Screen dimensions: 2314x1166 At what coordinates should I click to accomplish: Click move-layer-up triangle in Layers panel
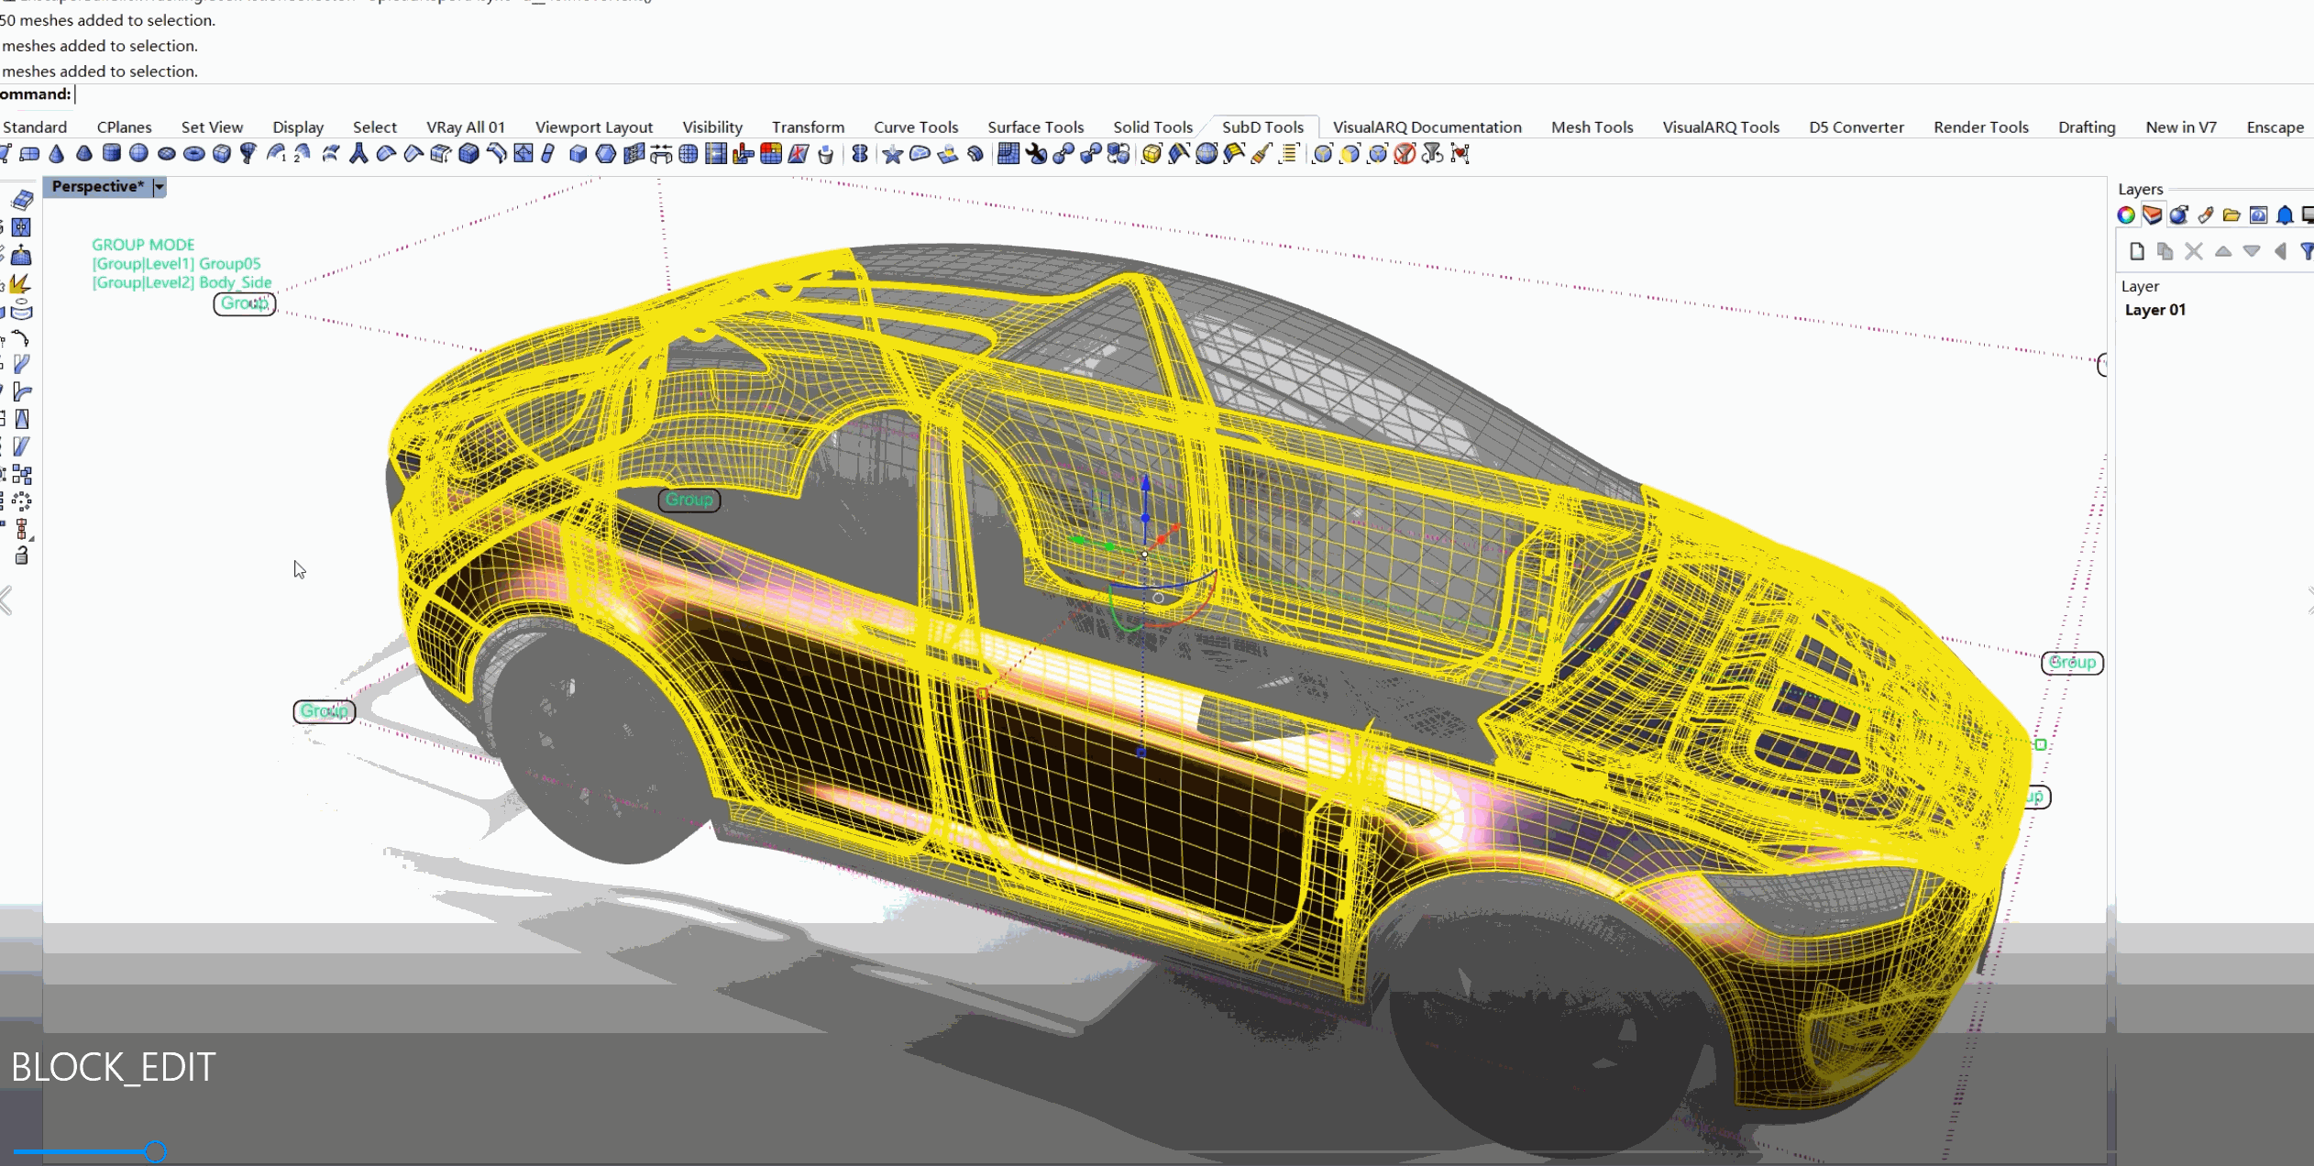point(2223,251)
